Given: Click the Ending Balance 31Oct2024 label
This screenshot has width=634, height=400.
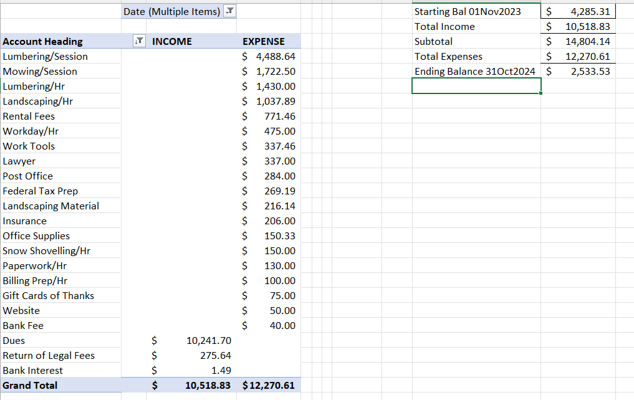Looking at the screenshot, I should pyautogui.click(x=474, y=72).
